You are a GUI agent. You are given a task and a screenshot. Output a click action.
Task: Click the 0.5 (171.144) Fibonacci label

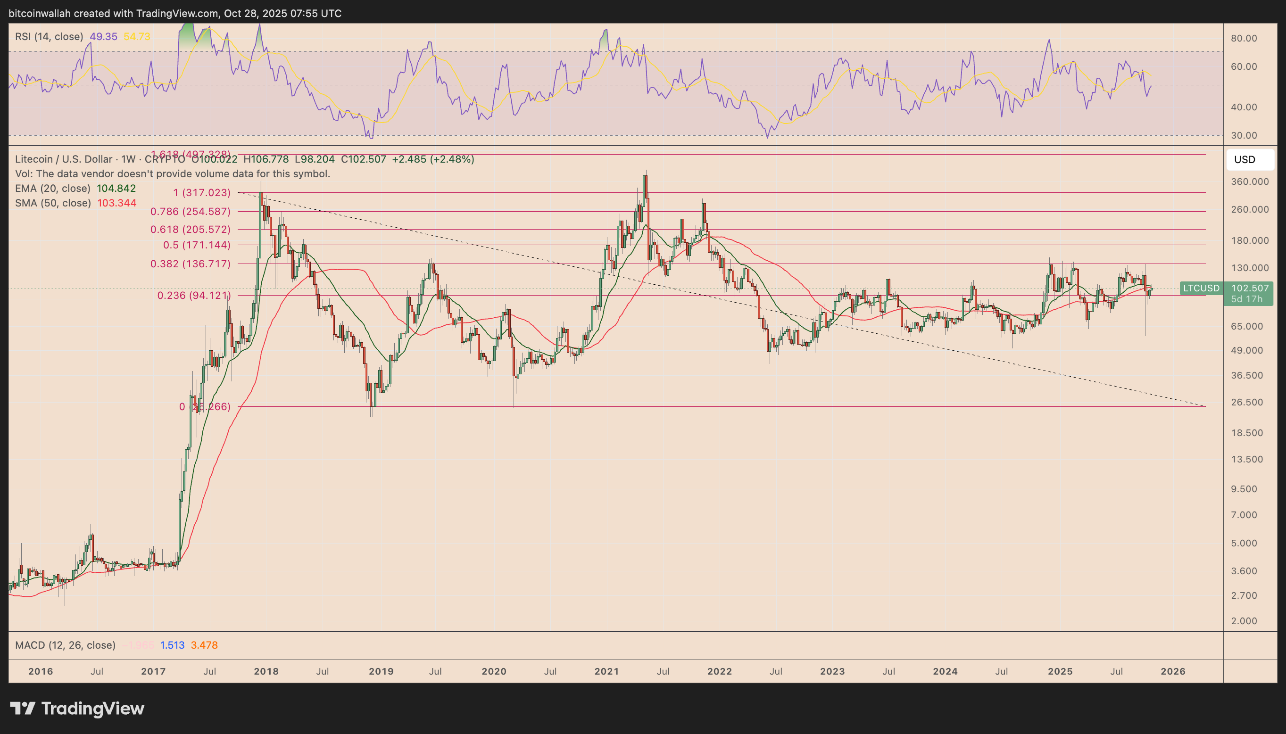pyautogui.click(x=196, y=245)
